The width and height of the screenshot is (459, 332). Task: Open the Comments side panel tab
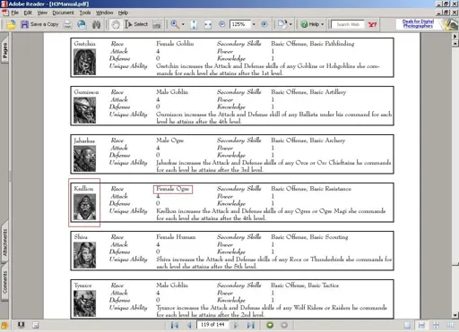[4, 282]
